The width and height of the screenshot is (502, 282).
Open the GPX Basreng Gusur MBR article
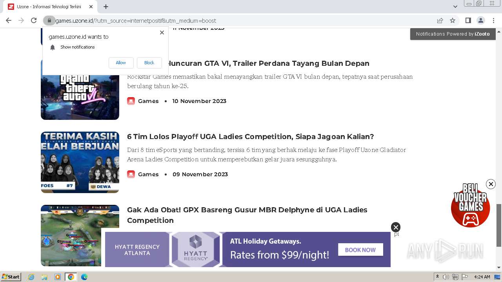tap(247, 215)
